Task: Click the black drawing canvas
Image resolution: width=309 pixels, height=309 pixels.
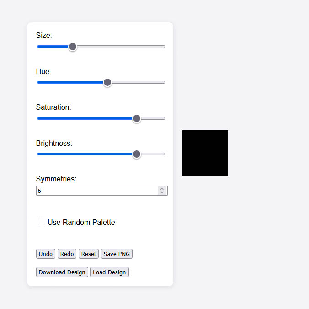Action: [205, 153]
